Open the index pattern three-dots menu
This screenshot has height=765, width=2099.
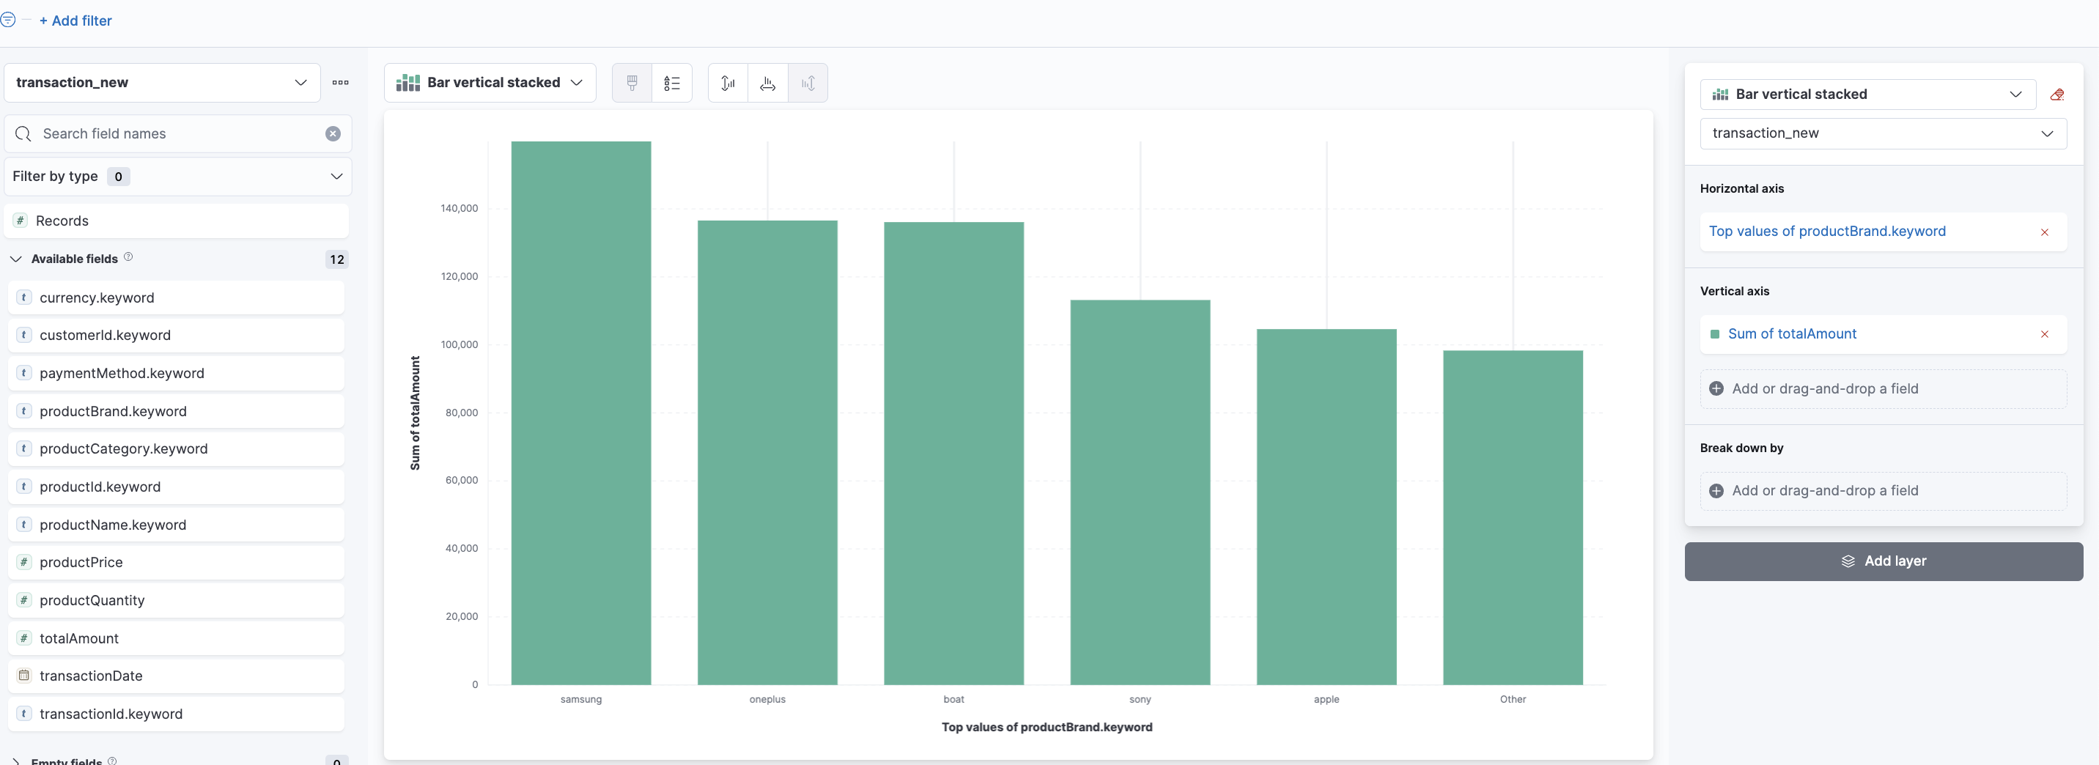coord(341,82)
